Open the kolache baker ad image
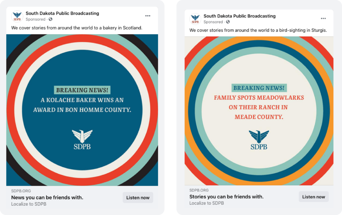Image resolution: width=342 pixels, height=215 pixels. (82, 110)
